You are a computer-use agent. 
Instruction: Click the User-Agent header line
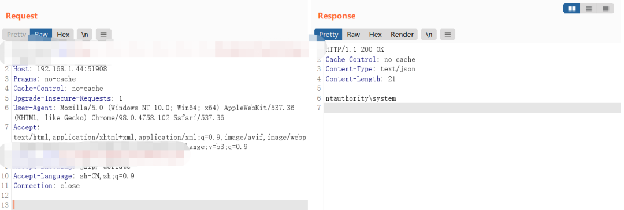click(154, 113)
